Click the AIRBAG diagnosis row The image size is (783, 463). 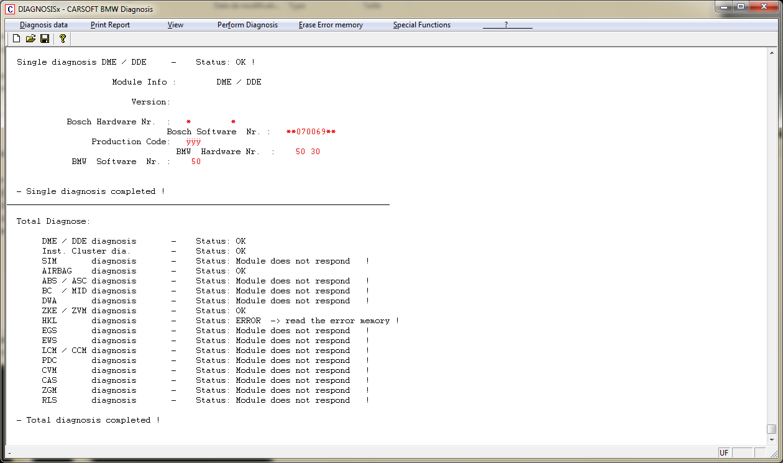[144, 271]
